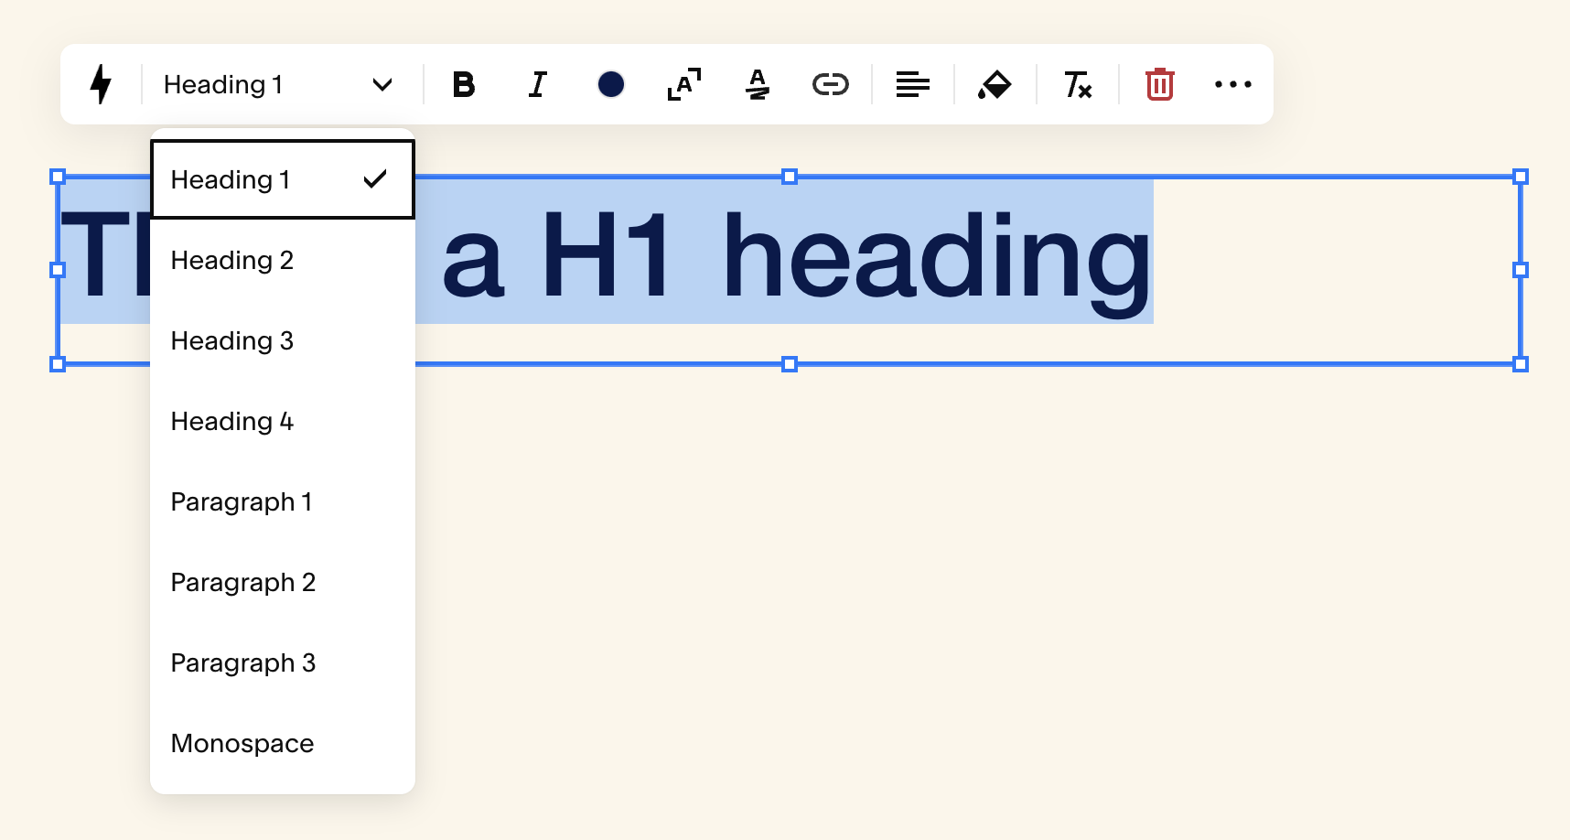Click the bottom-center resize handle of text box
The height and width of the screenshot is (840, 1570).
click(790, 364)
